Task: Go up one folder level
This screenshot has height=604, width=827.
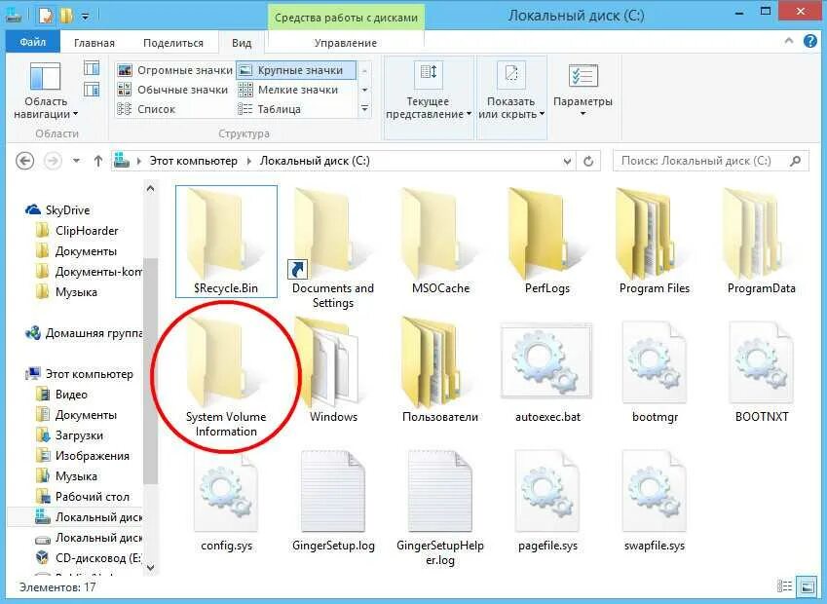Action: (98, 161)
